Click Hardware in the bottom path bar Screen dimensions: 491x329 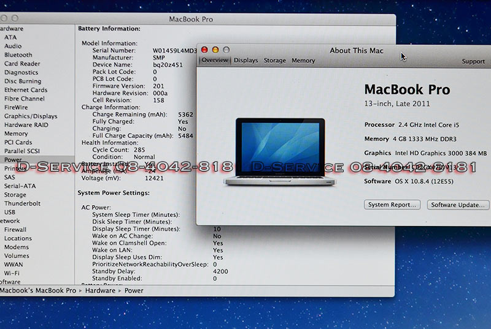point(100,290)
